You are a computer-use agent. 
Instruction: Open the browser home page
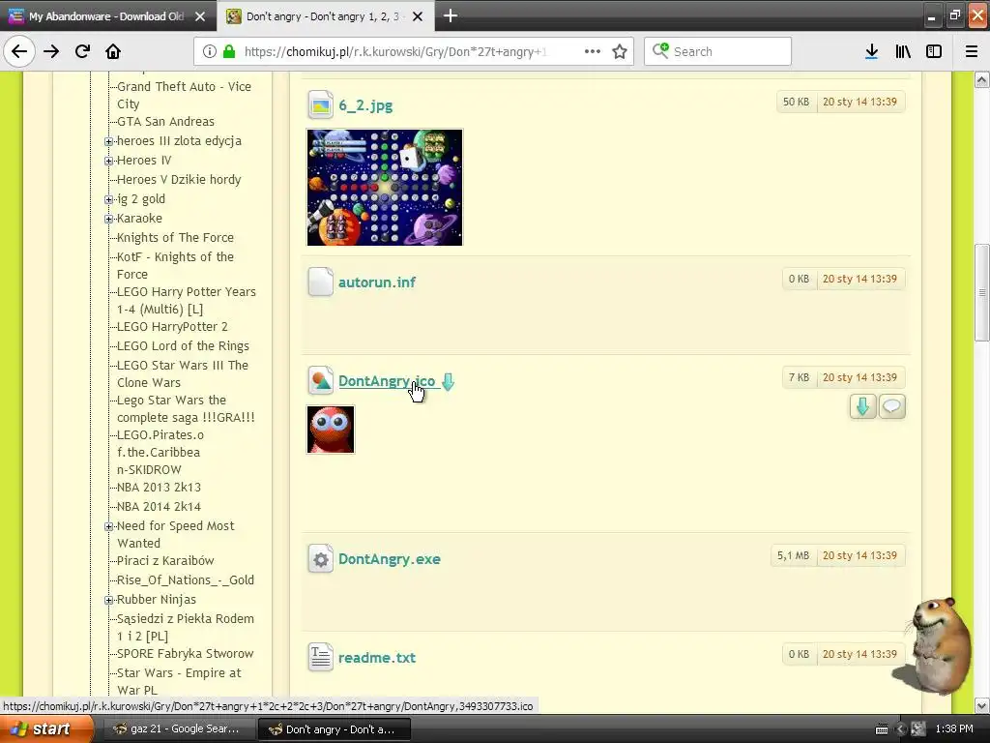pyautogui.click(x=113, y=51)
